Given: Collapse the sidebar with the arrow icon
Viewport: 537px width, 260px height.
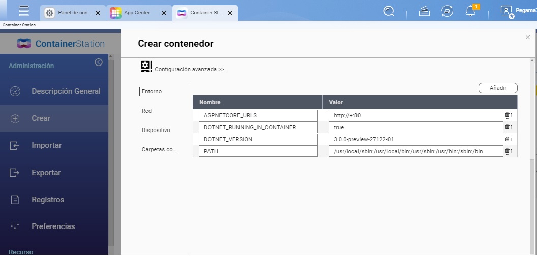Looking at the screenshot, I should (99, 62).
